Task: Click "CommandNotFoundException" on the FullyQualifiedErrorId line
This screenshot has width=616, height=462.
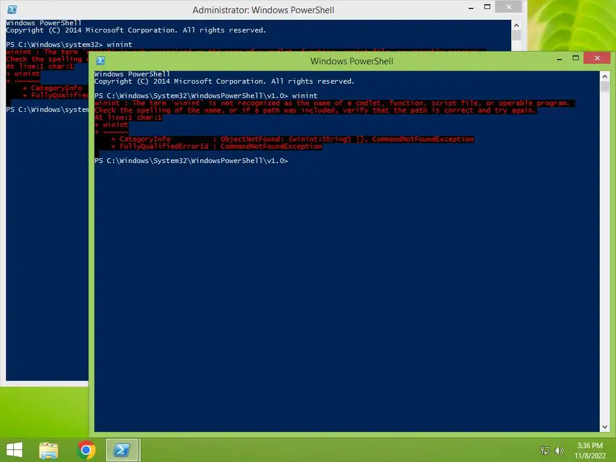Action: pos(271,146)
